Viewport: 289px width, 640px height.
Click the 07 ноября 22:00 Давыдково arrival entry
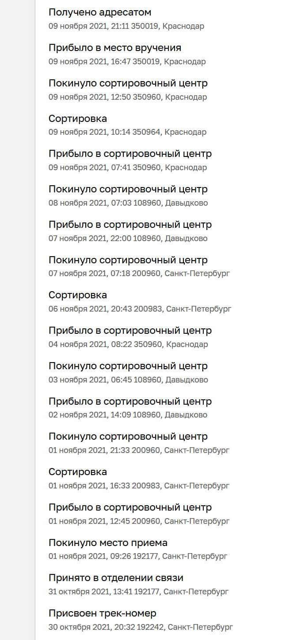130,225
